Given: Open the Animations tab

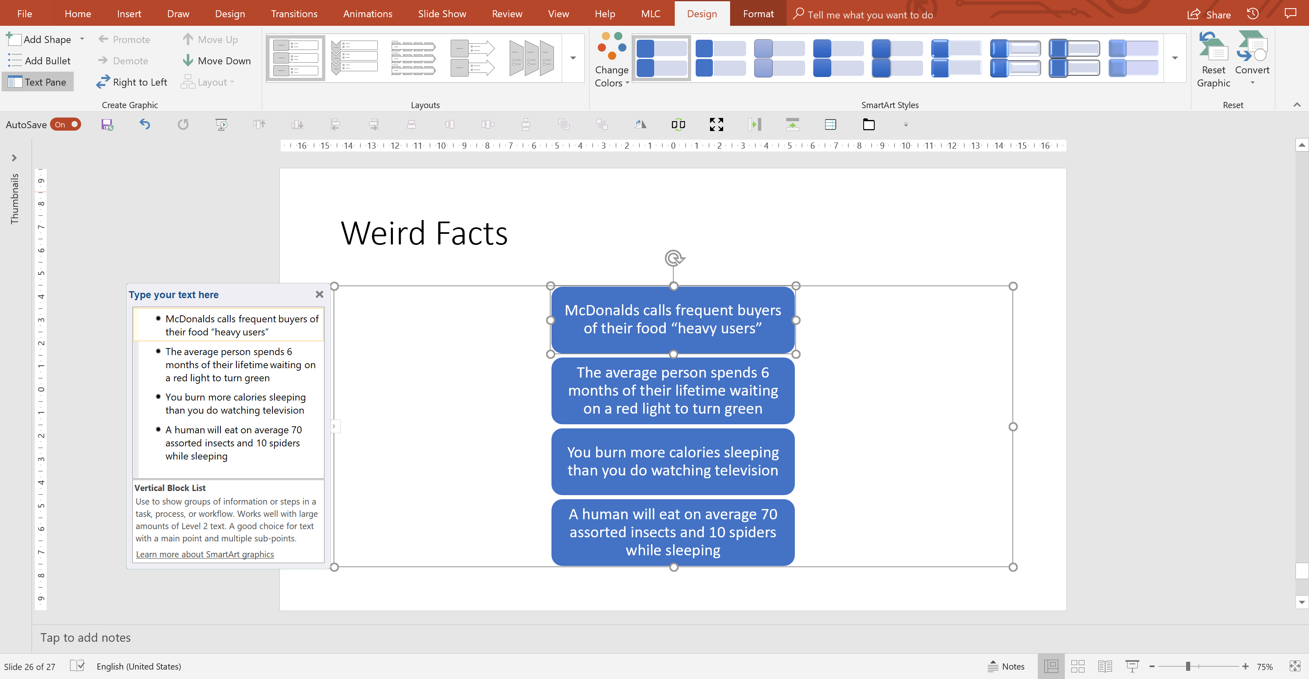Looking at the screenshot, I should pos(368,14).
